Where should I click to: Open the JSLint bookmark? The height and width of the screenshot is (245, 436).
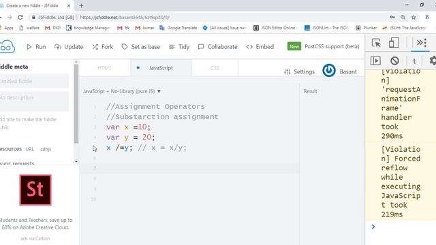pos(404,28)
